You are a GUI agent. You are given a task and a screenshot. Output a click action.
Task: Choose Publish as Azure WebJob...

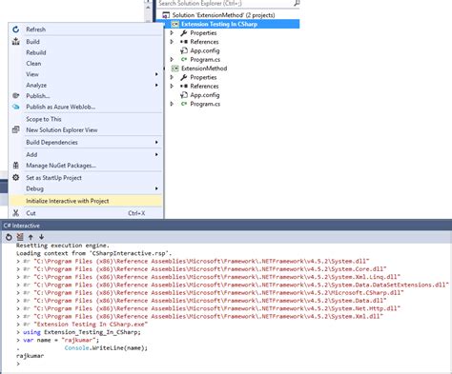[86, 107]
